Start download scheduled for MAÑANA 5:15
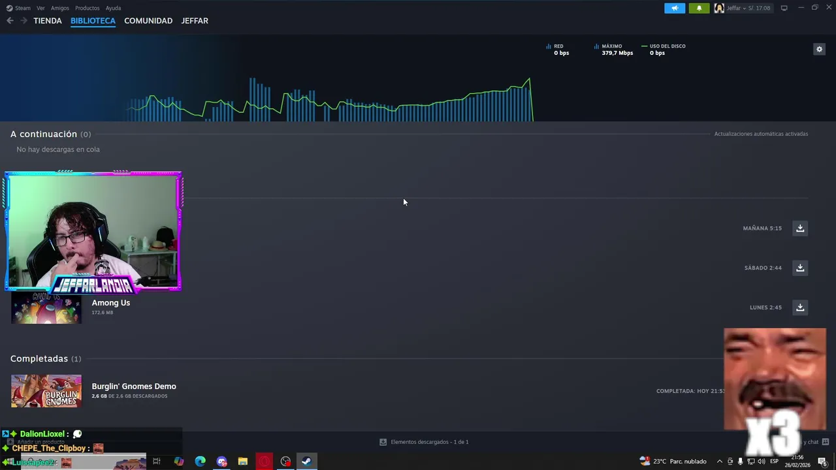 [x=800, y=228]
